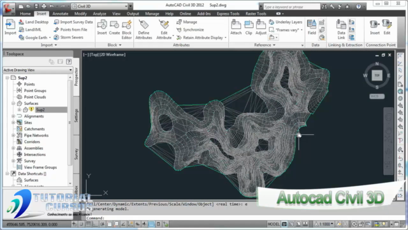Collapse the Surfaces tree node
This screenshot has width=408, height=230.
pyautogui.click(x=13, y=103)
